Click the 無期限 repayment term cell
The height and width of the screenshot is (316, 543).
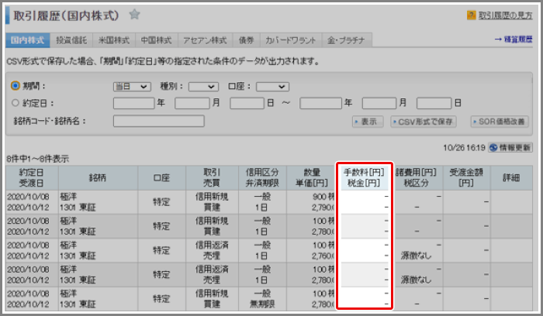262,304
